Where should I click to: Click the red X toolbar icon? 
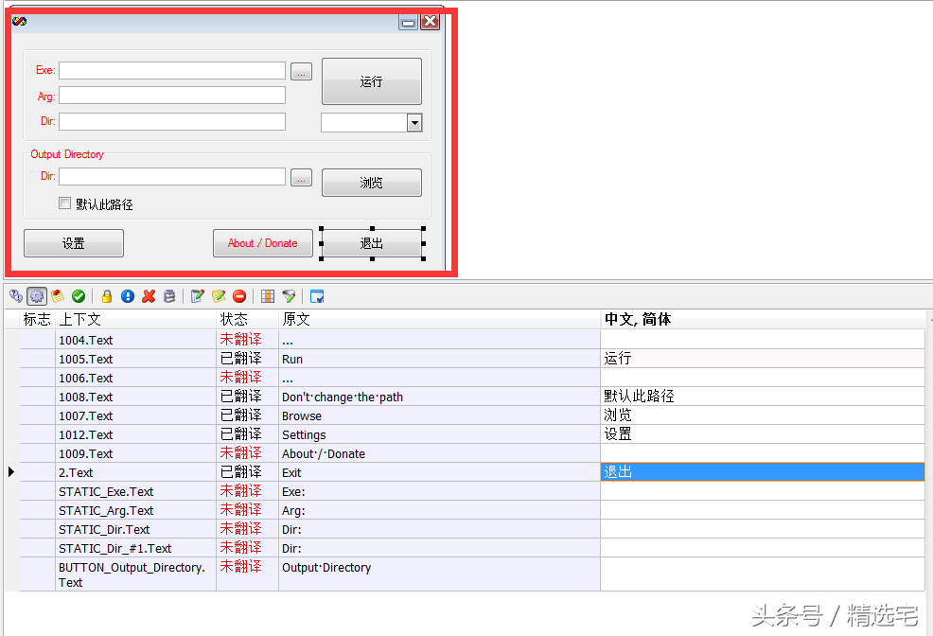tap(149, 295)
